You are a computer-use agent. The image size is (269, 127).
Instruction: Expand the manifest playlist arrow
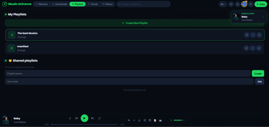click(x=253, y=48)
